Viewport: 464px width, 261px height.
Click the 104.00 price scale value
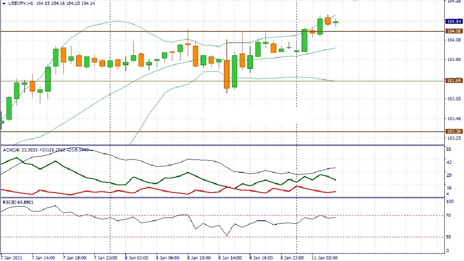click(453, 40)
